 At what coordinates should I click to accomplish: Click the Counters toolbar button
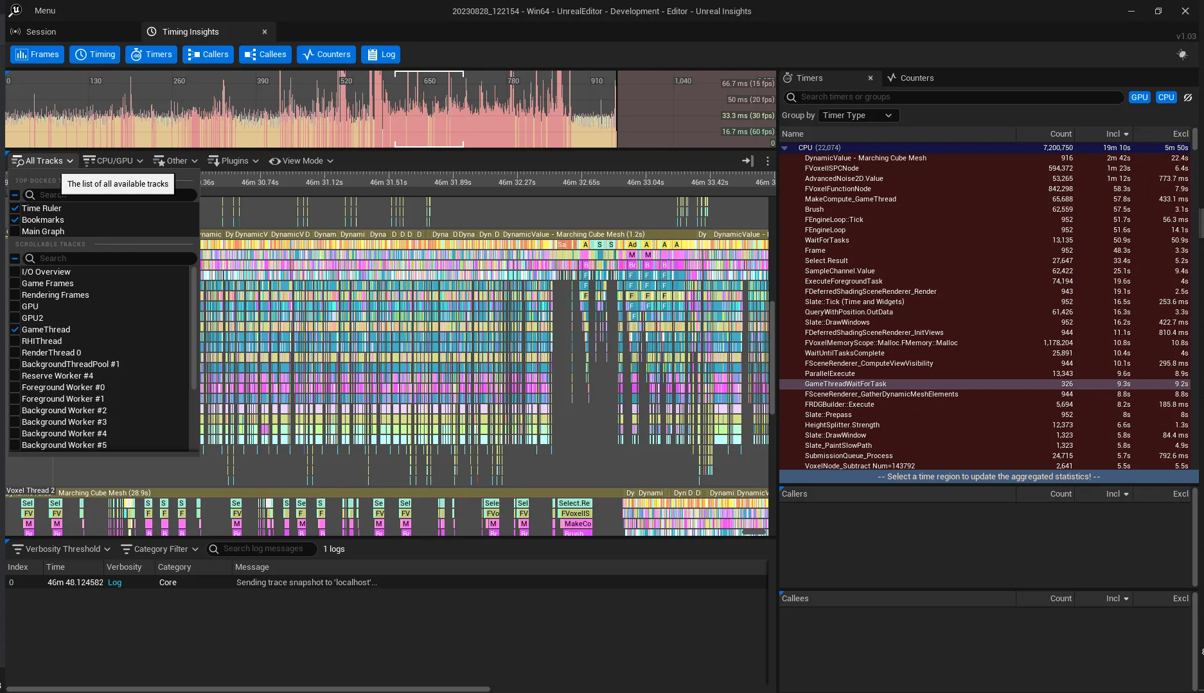(326, 55)
